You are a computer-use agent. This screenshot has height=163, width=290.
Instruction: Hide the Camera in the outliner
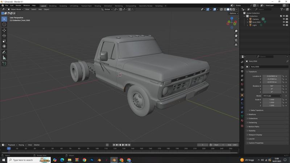coord(284,19)
